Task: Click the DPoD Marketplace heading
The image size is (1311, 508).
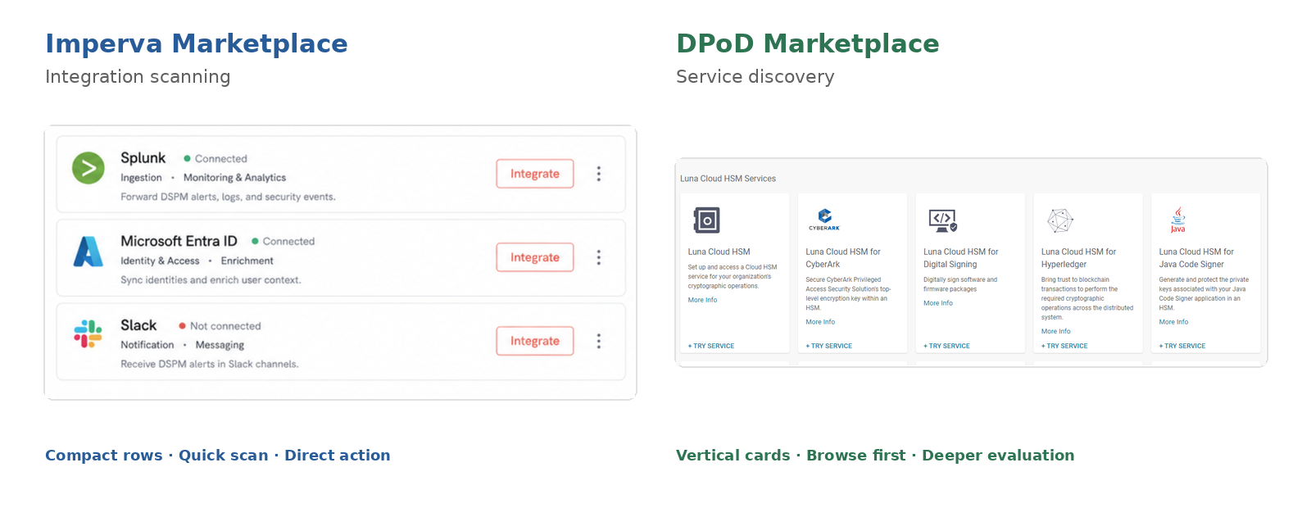Action: click(x=808, y=43)
